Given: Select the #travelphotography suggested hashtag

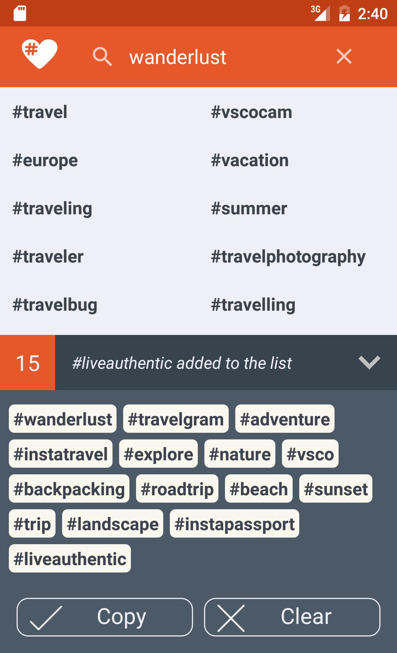Looking at the screenshot, I should (x=288, y=257).
